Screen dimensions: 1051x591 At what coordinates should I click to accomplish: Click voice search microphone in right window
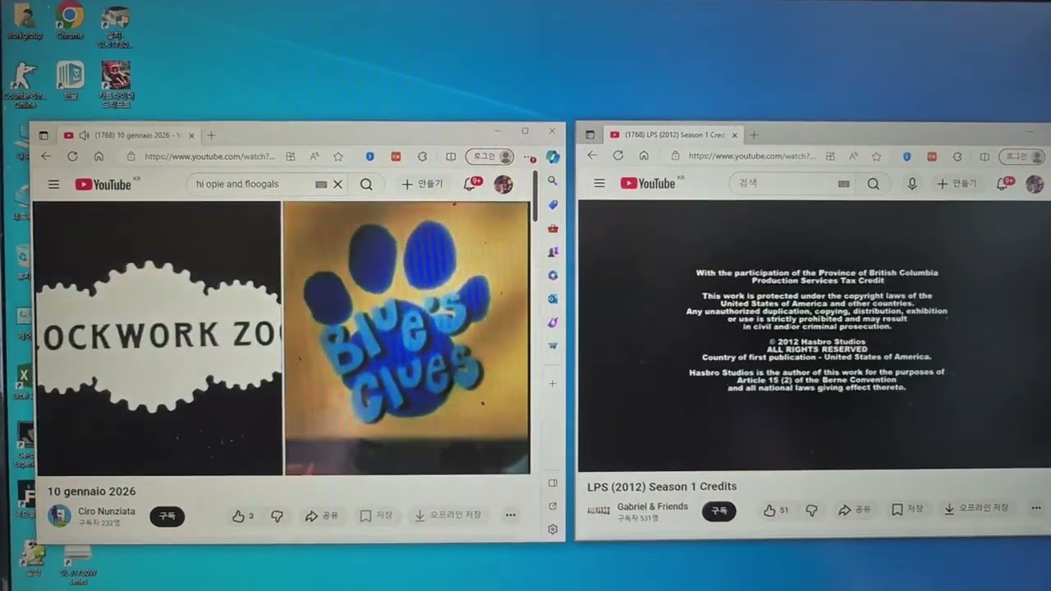[911, 184]
